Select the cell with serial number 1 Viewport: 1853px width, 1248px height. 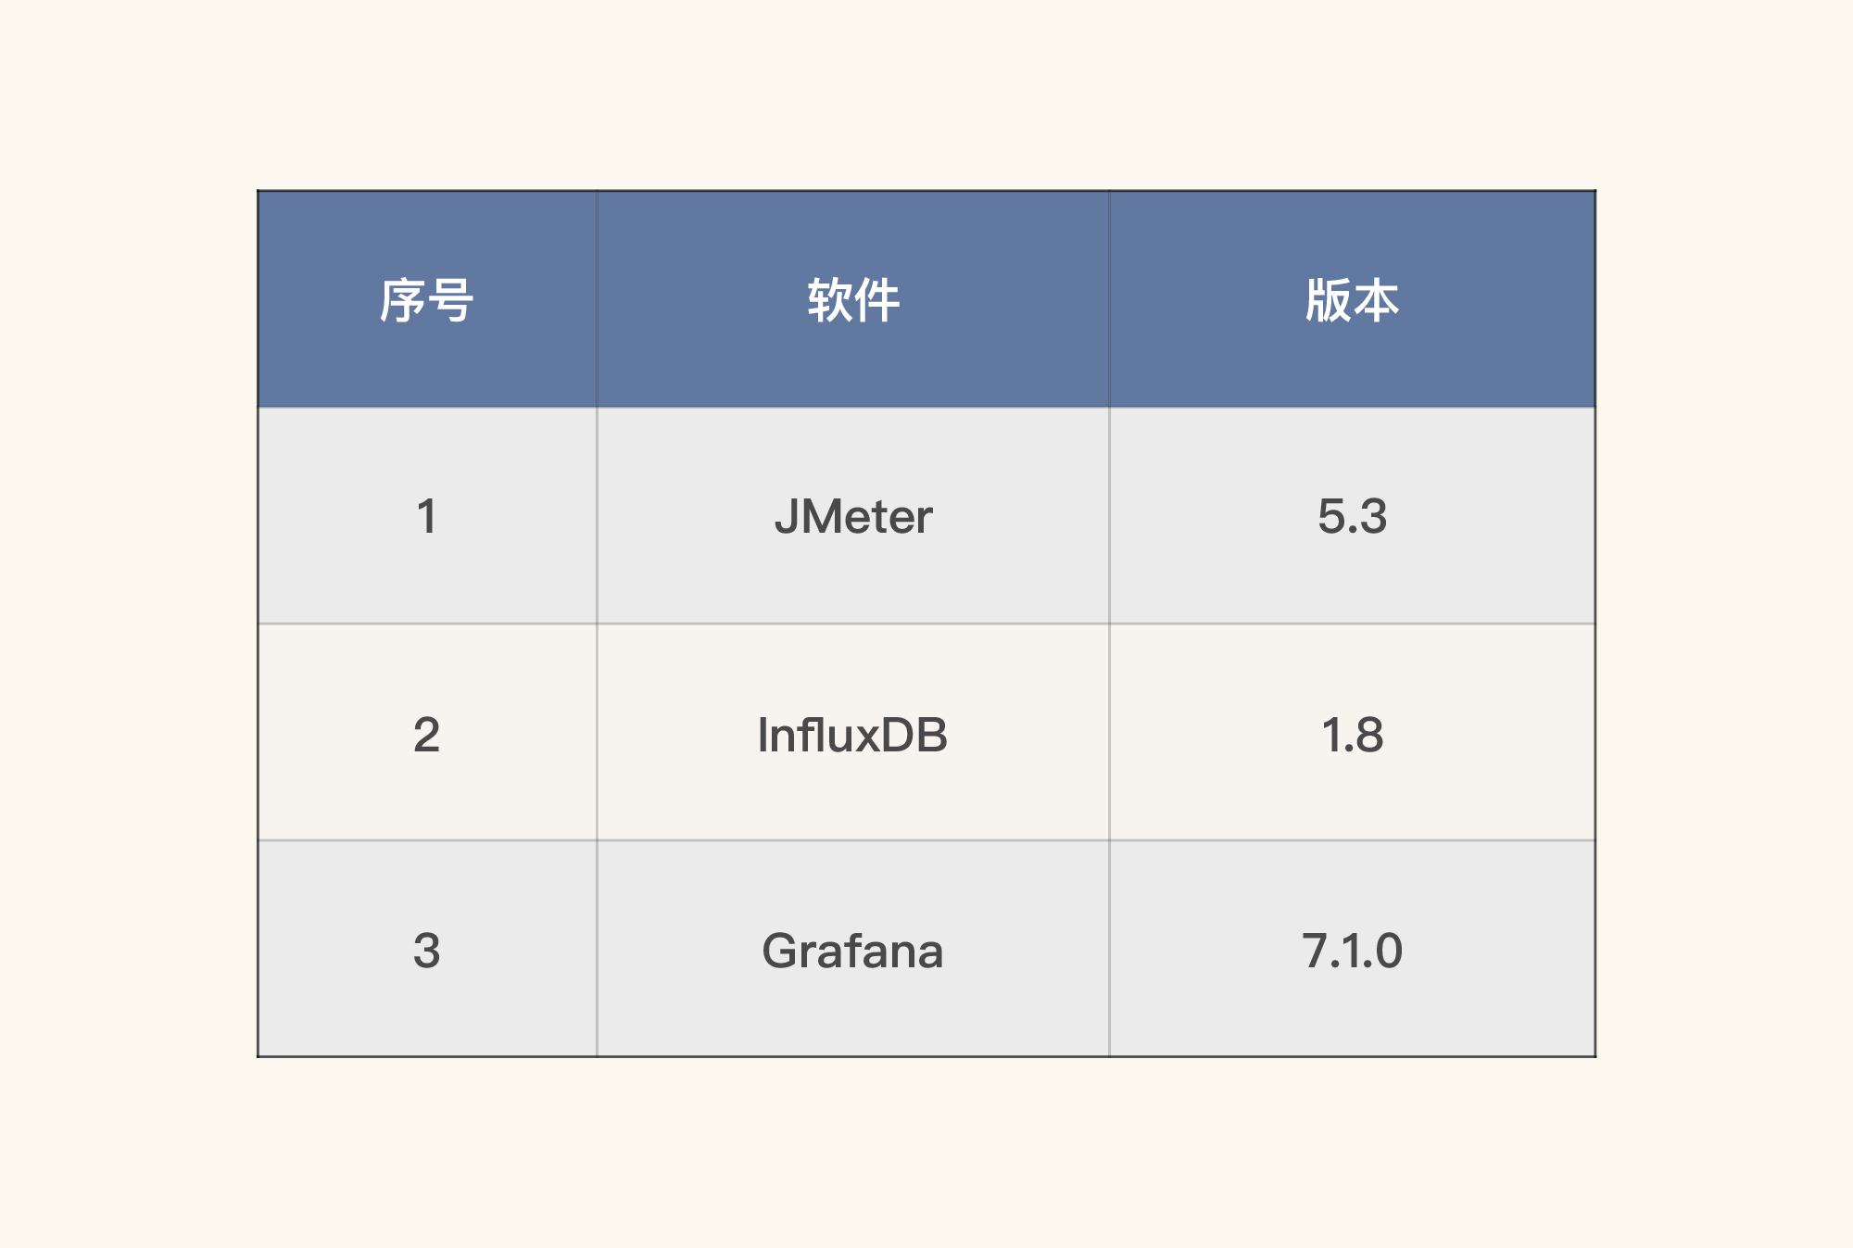(426, 516)
